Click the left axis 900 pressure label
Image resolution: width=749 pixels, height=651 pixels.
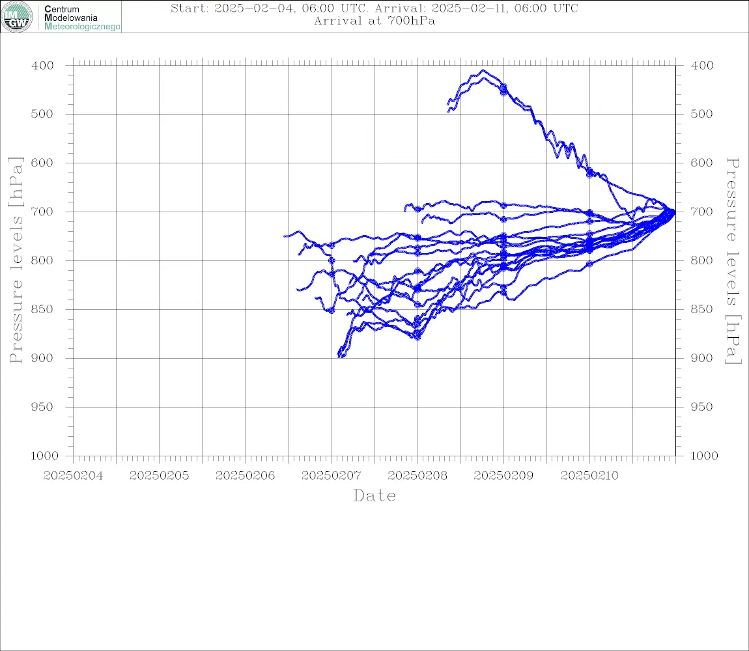pos(42,358)
